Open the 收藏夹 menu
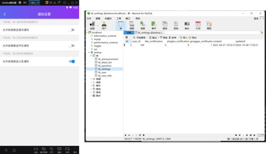Image resolution: width=266 pixels, height=154 pixels. tap(108, 18)
